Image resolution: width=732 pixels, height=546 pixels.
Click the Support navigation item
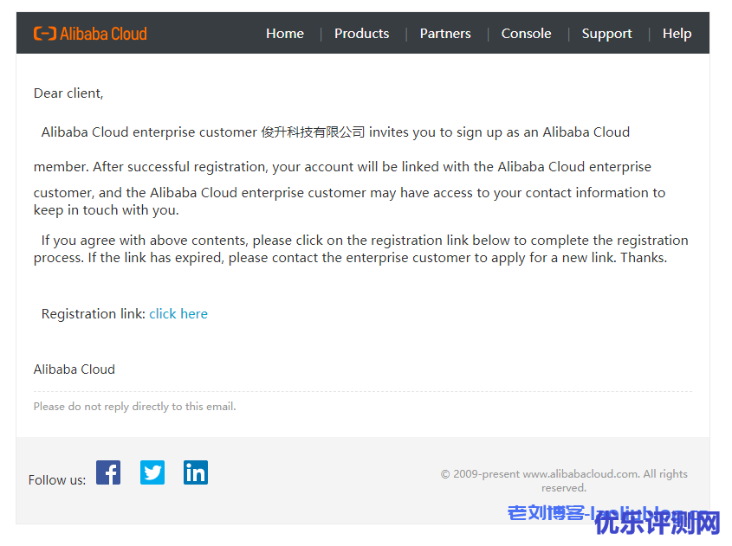pos(606,34)
